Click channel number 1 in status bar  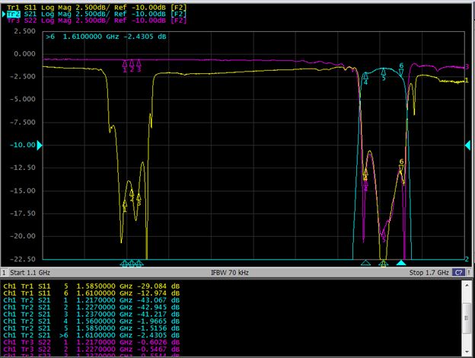click(x=4, y=273)
